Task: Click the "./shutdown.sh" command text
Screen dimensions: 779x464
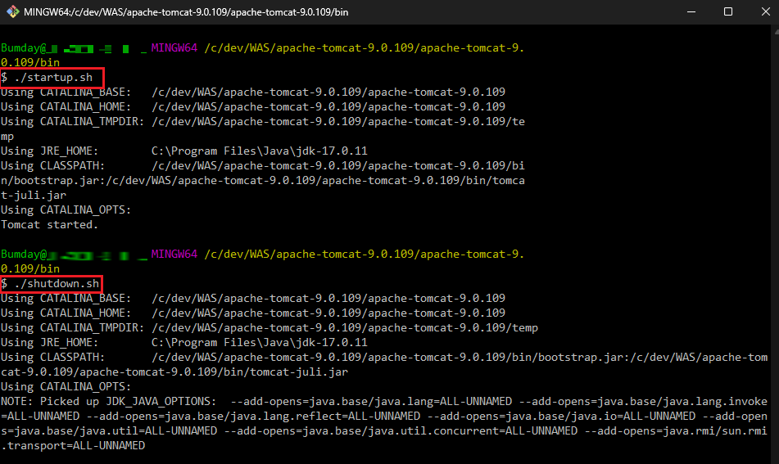Action: [57, 283]
